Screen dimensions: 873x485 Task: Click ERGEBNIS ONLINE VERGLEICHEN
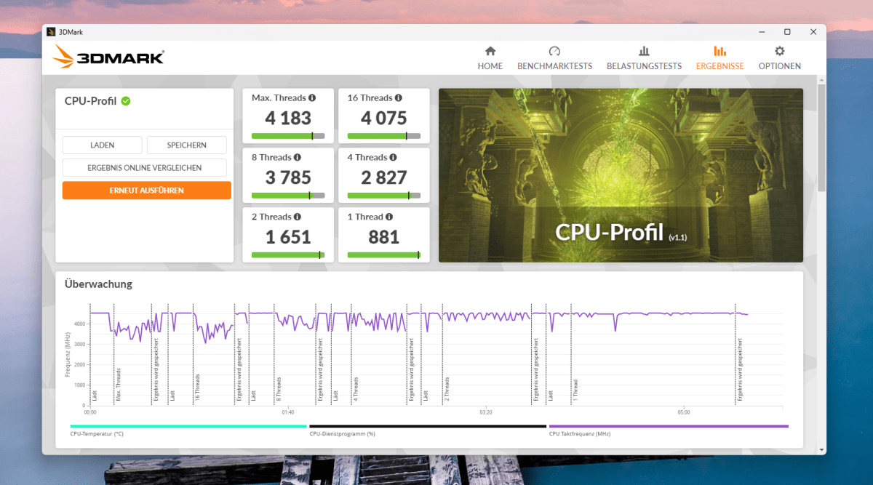pyautogui.click(x=145, y=168)
